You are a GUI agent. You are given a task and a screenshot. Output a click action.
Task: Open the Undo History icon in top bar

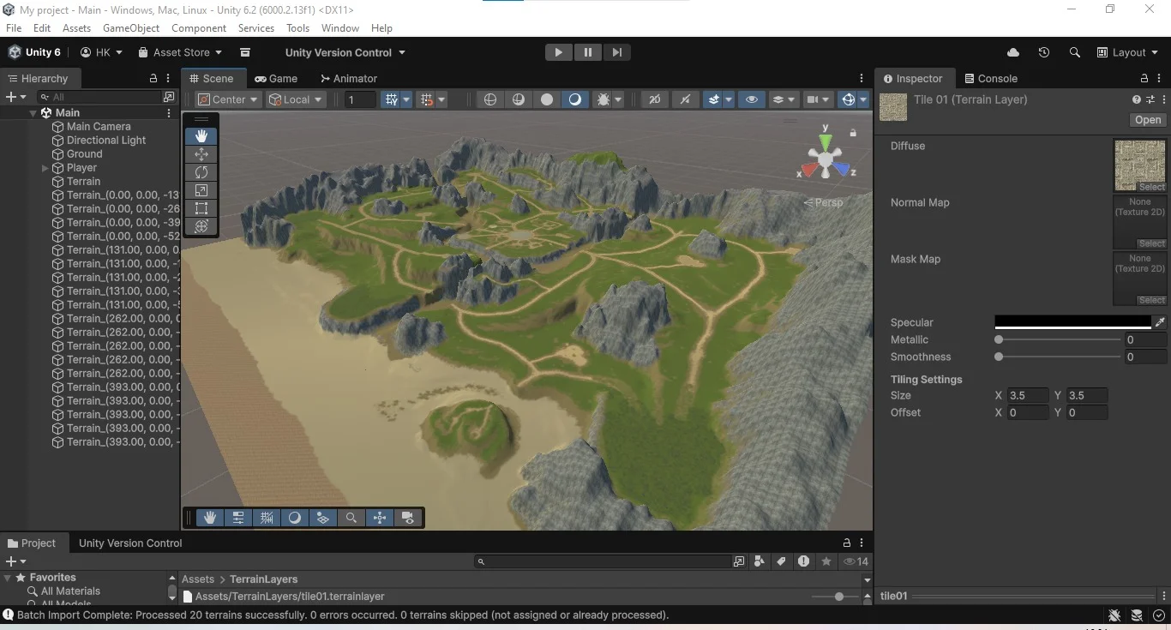point(1043,52)
